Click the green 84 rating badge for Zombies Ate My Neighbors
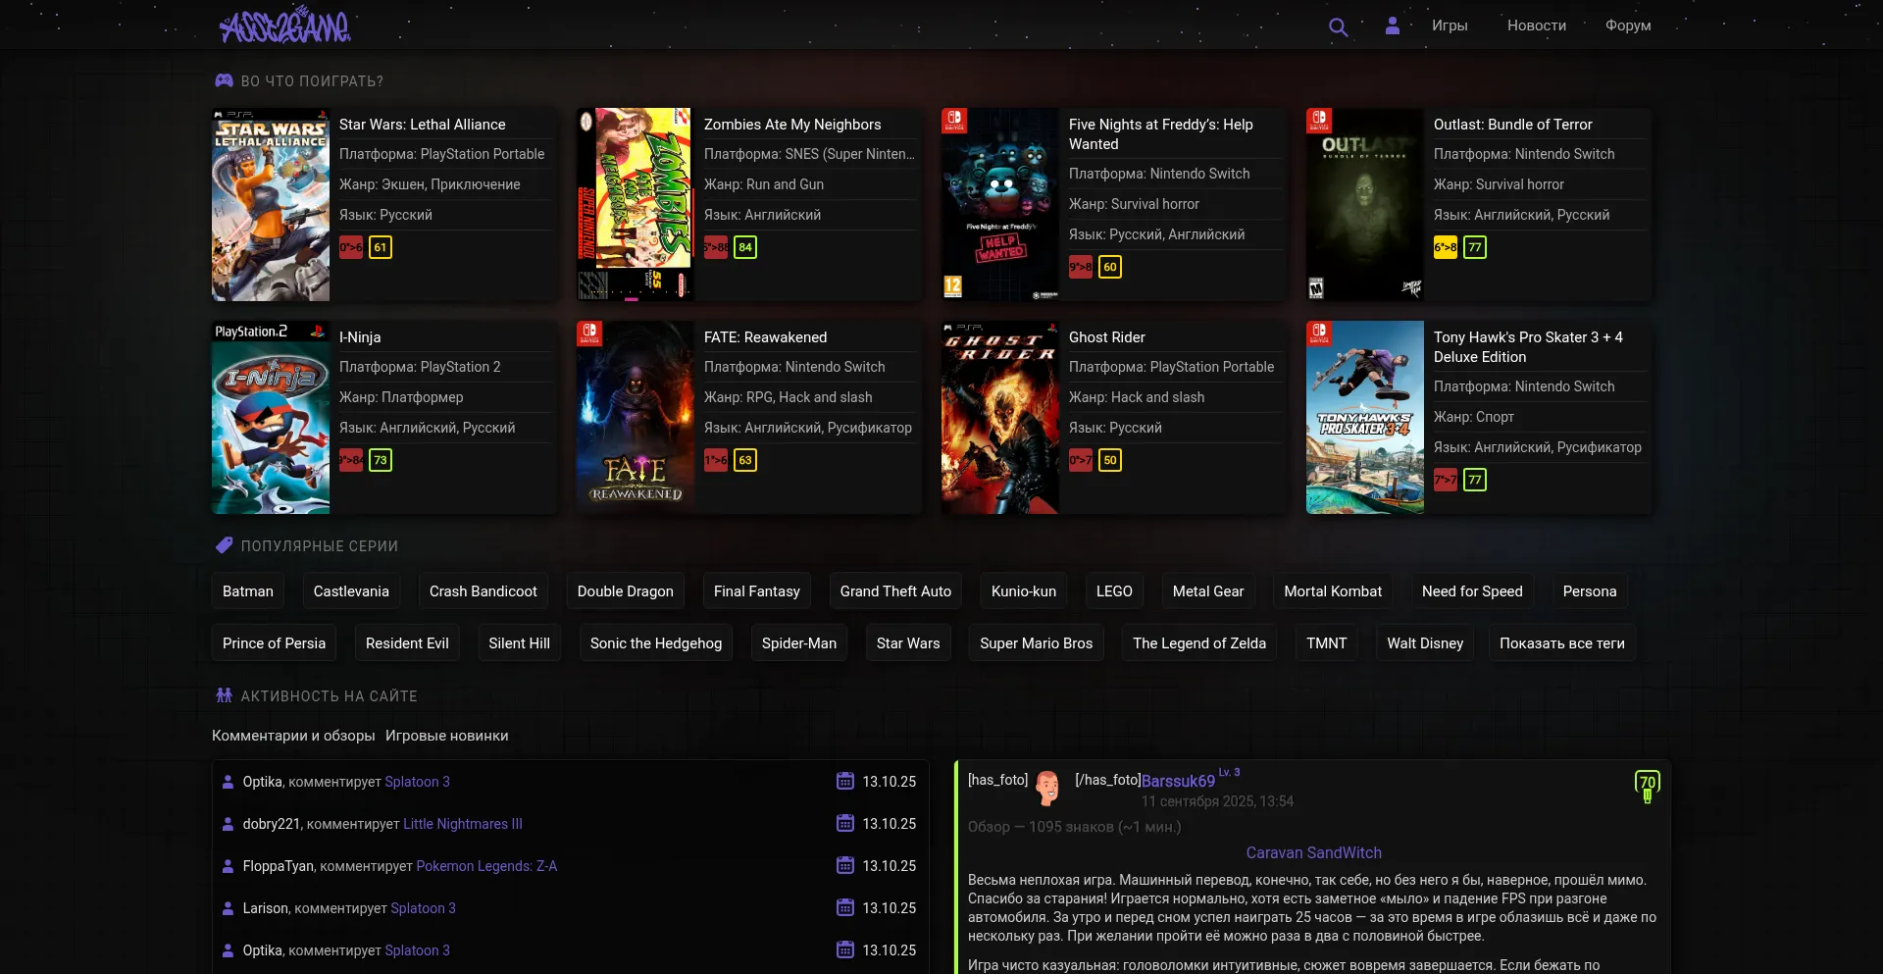This screenshot has height=974, width=1883. coord(745,247)
